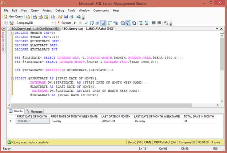The width and height of the screenshot is (227, 153).
Task: Comment out the selected lines
Action: coord(141,23)
